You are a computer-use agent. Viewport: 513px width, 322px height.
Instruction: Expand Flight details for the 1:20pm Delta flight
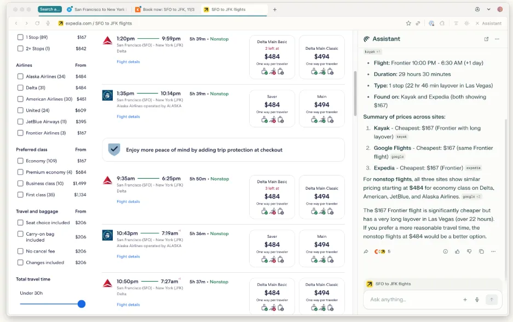[128, 62]
